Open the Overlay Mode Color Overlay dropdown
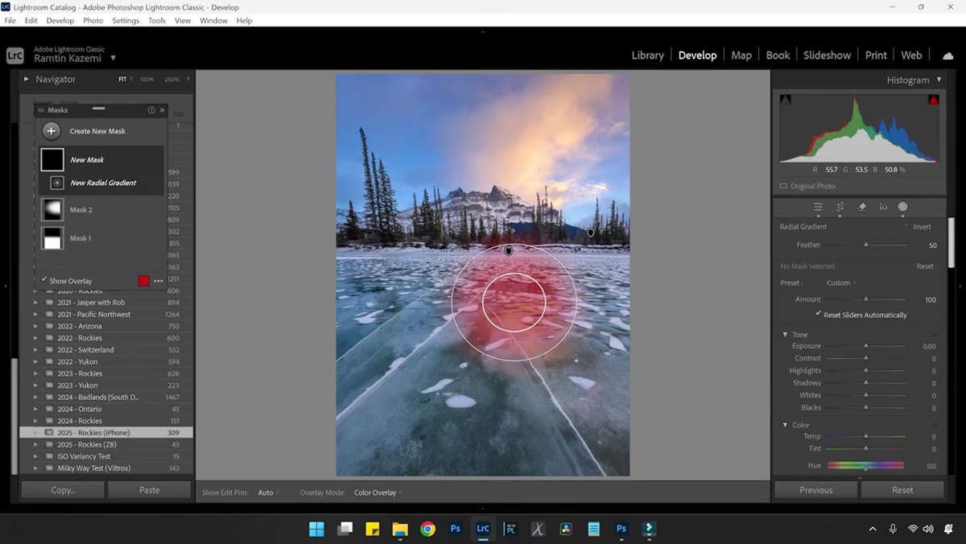966x544 pixels. click(378, 492)
